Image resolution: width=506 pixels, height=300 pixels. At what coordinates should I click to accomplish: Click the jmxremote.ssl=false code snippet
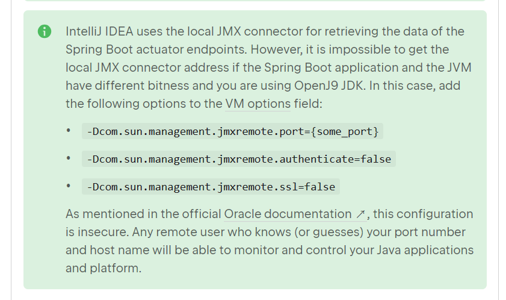coord(211,187)
